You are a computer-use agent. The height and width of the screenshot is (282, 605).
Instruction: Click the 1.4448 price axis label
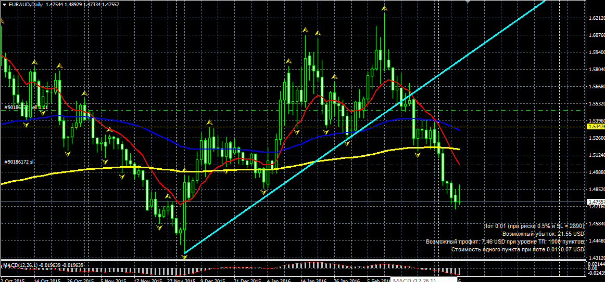[597, 241]
